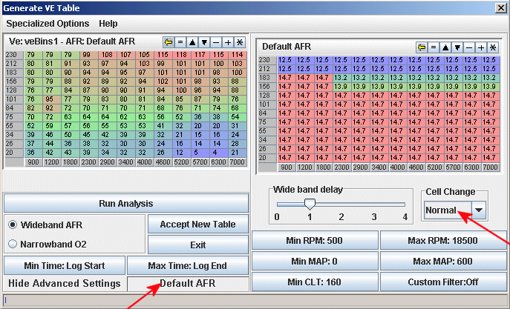Select VE table cell with value 102
The width and height of the screenshot is (510, 309).
click(x=163, y=82)
